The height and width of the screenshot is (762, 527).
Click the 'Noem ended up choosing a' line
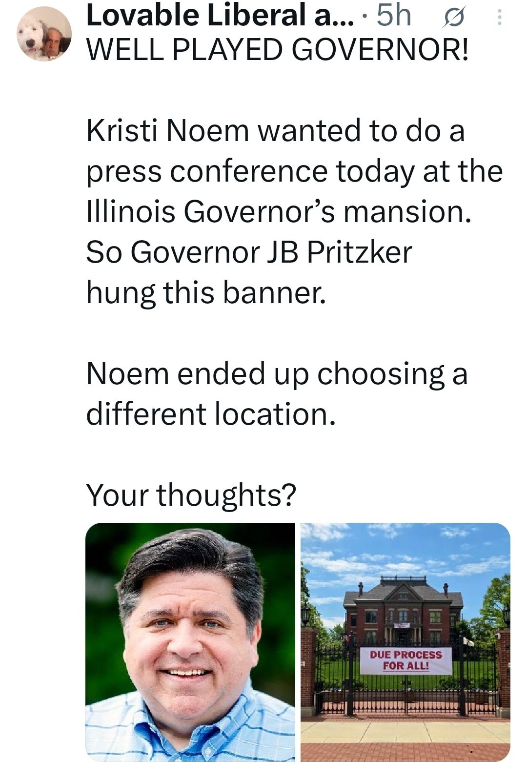(277, 374)
